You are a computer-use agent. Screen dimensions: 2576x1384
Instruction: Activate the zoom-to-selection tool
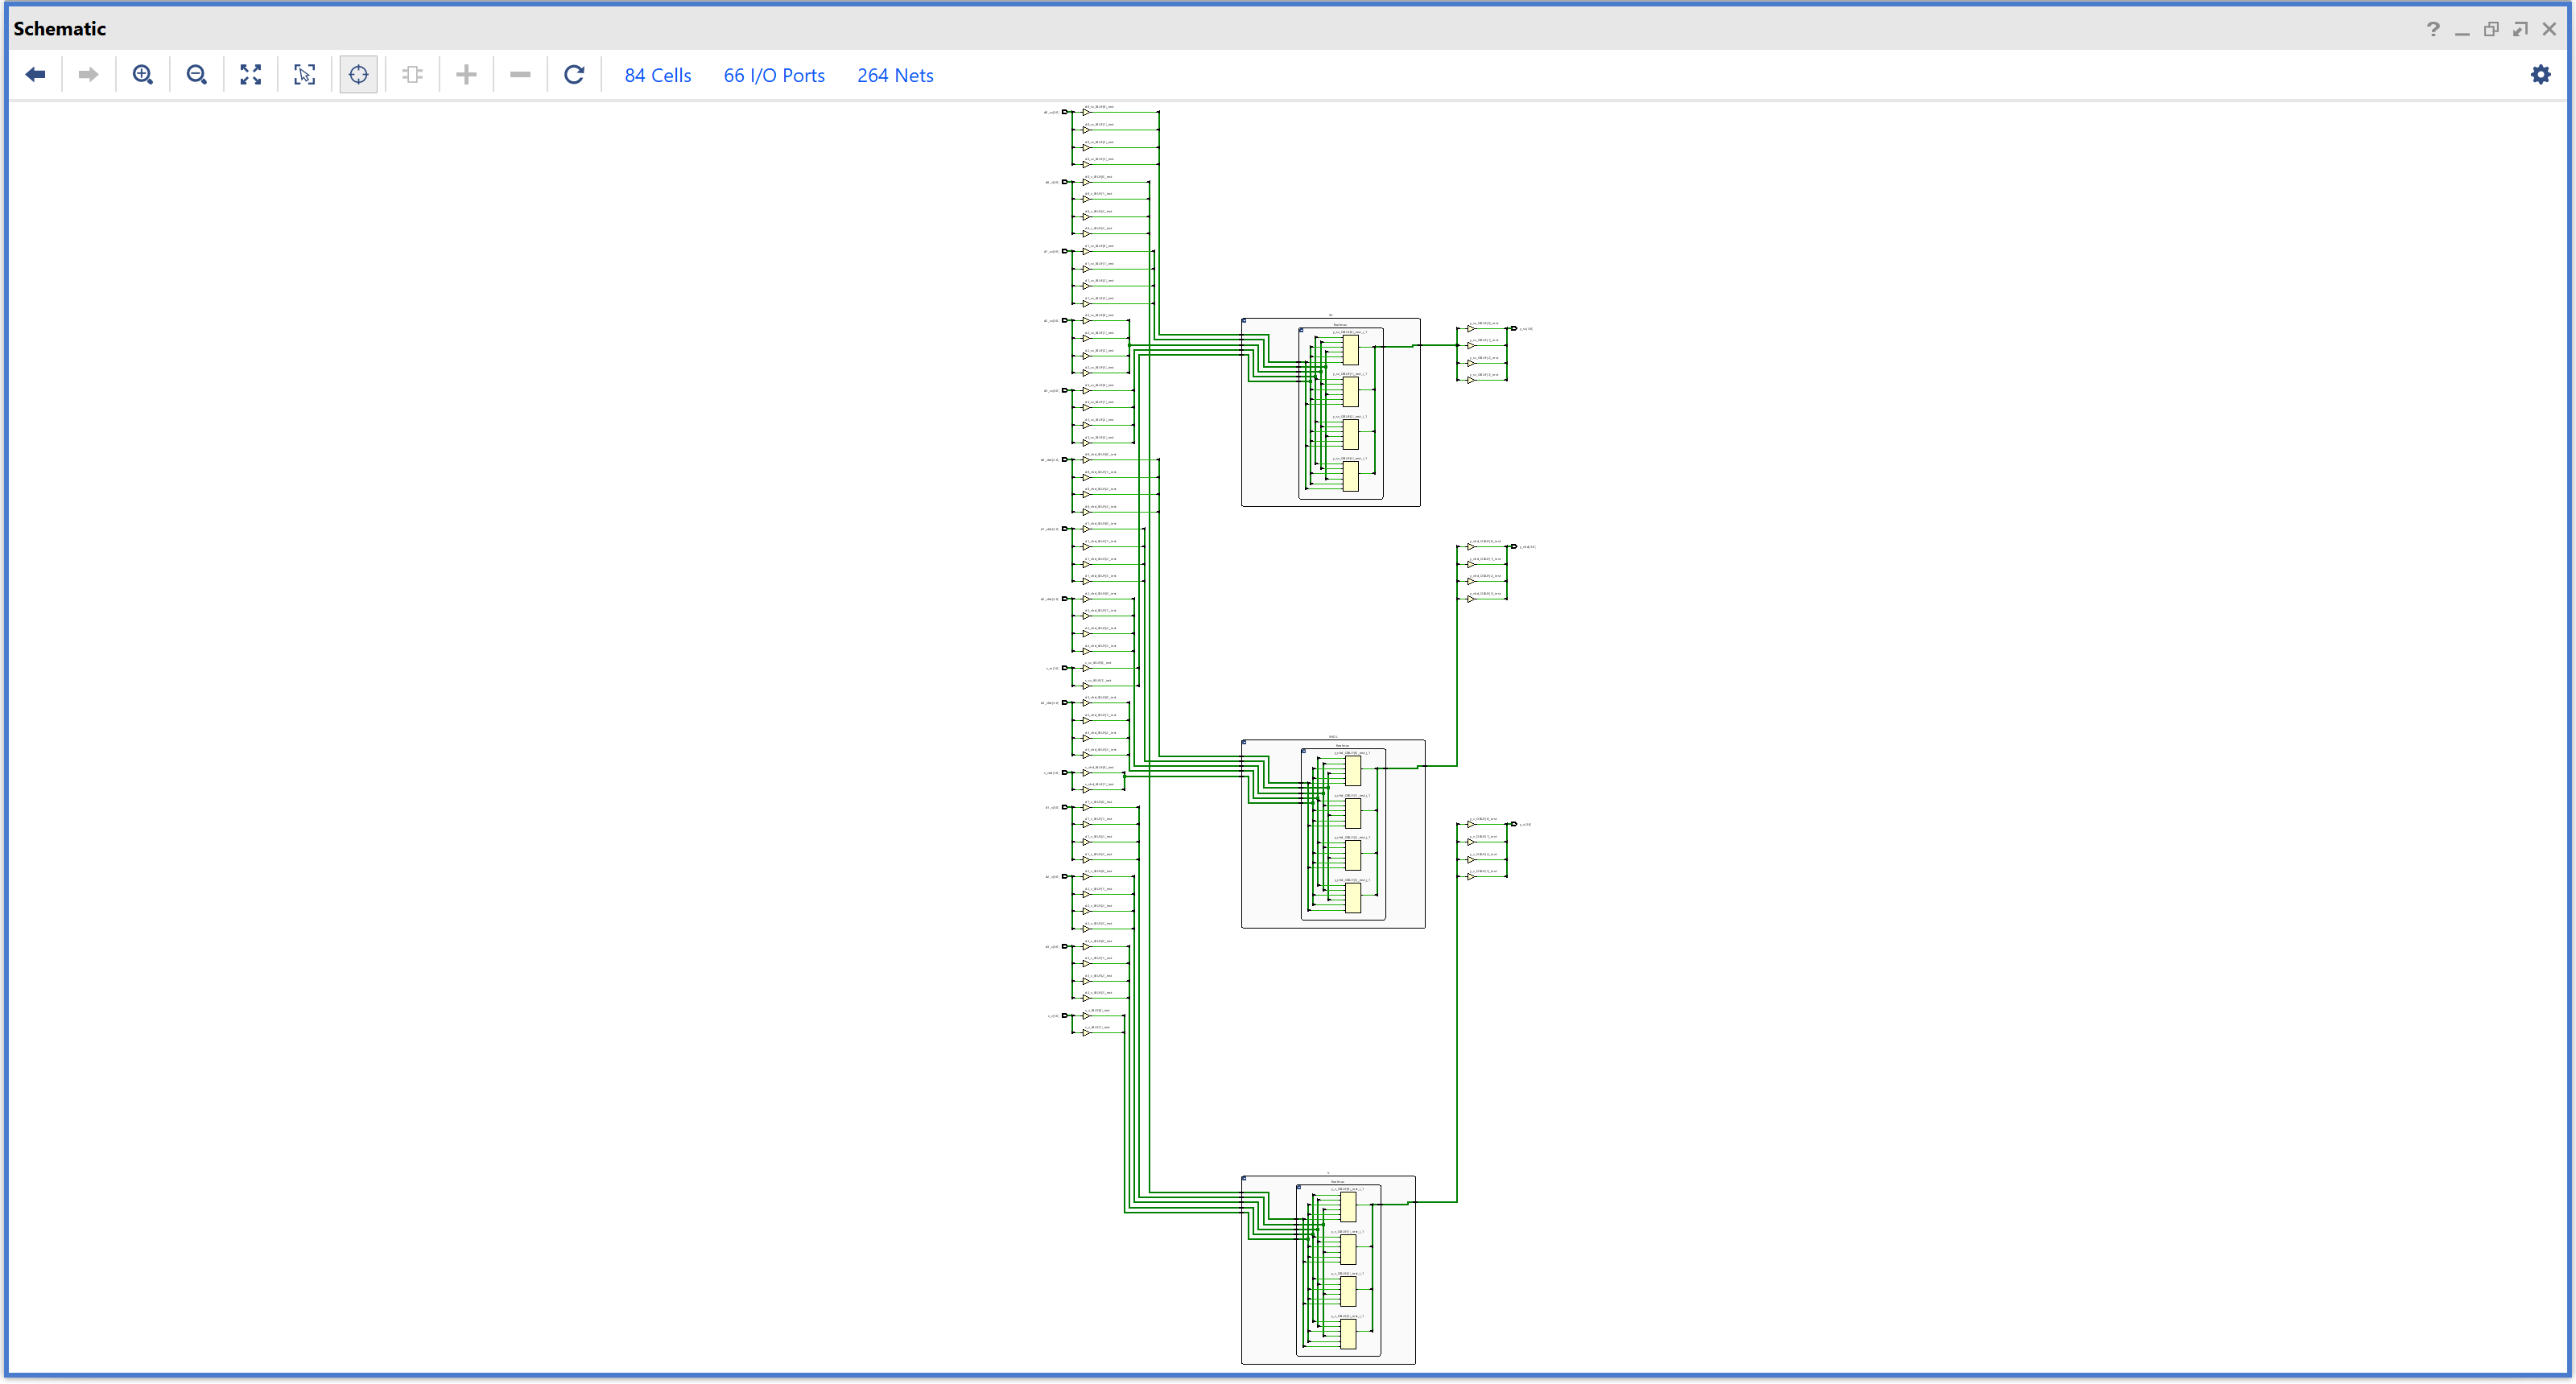(x=305, y=75)
